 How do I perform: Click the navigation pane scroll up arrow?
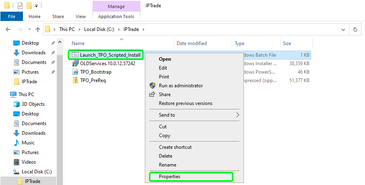pyautogui.click(x=60, y=42)
